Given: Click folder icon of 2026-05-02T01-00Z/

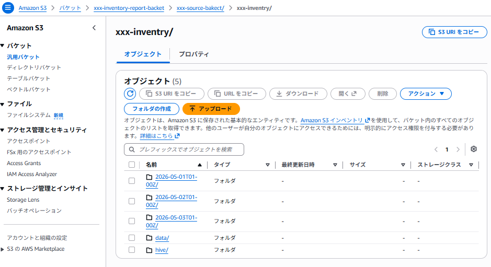Looking at the screenshot, I should (149, 197).
